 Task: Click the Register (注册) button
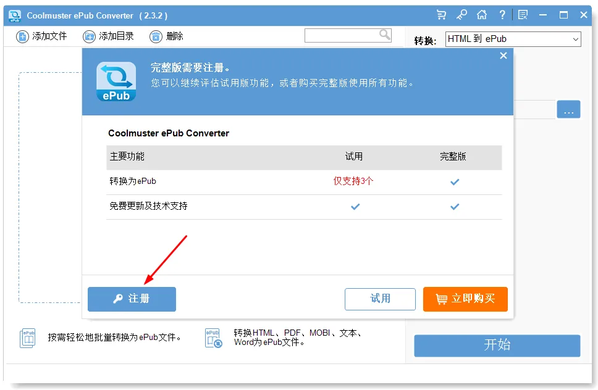click(132, 299)
